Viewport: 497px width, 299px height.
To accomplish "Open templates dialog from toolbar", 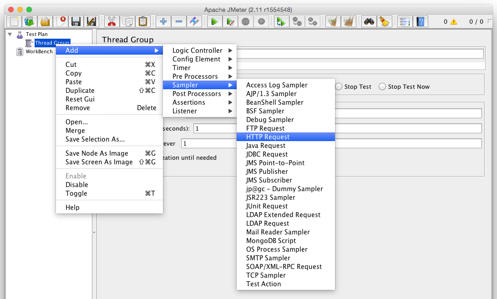I will 29,21.
